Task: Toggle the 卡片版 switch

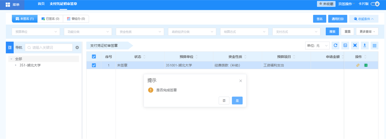Action: click(x=375, y=4)
